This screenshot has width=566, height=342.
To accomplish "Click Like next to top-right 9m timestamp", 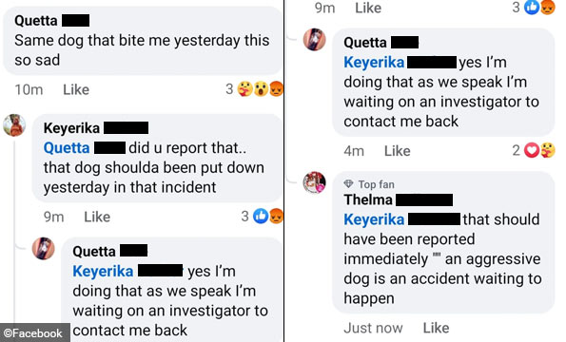I will 368,8.
